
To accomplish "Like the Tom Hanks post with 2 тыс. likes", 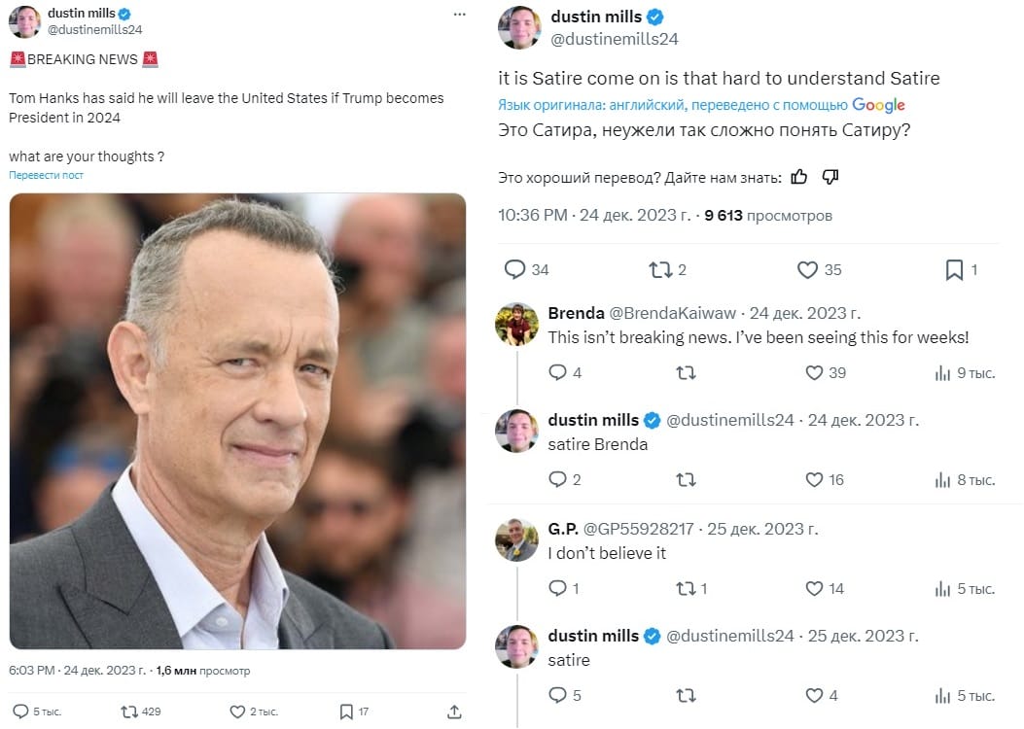I will 237,712.
